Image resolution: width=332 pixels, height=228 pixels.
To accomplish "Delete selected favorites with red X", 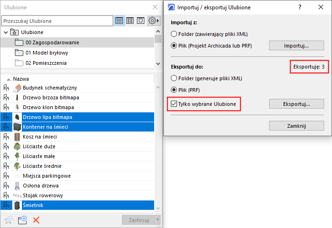I will [x=36, y=220].
